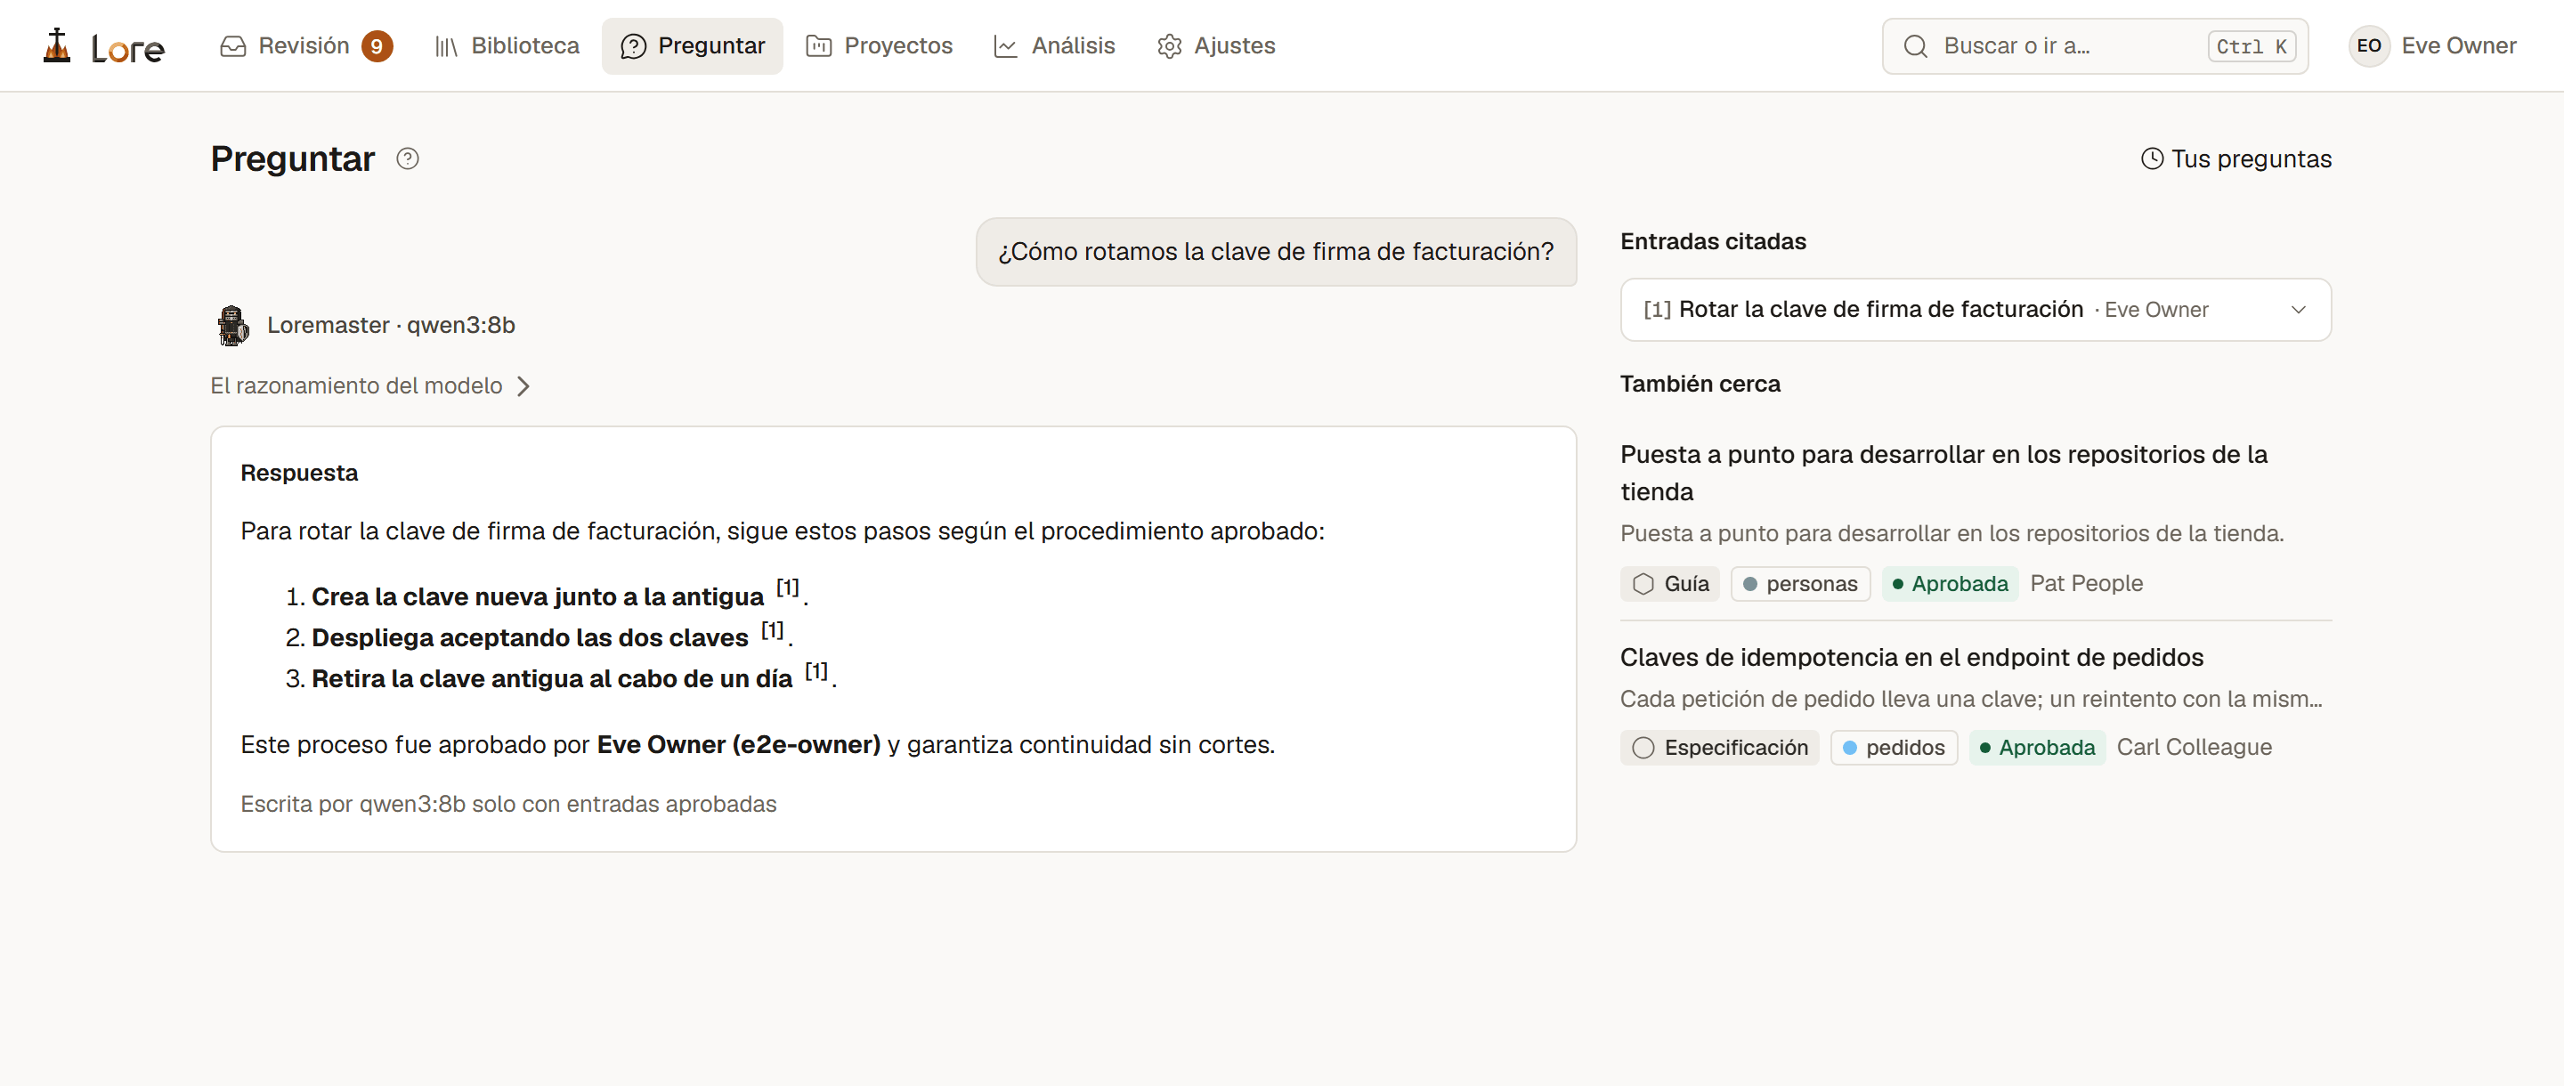Viewport: 2564px width, 1086px height.
Task: Open the Biblioteca books icon
Action: click(446, 45)
